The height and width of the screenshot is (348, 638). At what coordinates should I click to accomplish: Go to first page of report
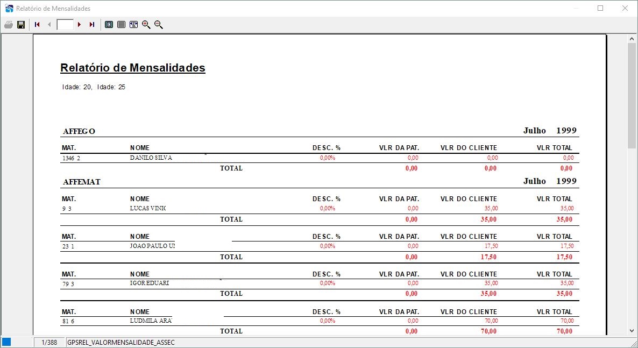tap(37, 25)
